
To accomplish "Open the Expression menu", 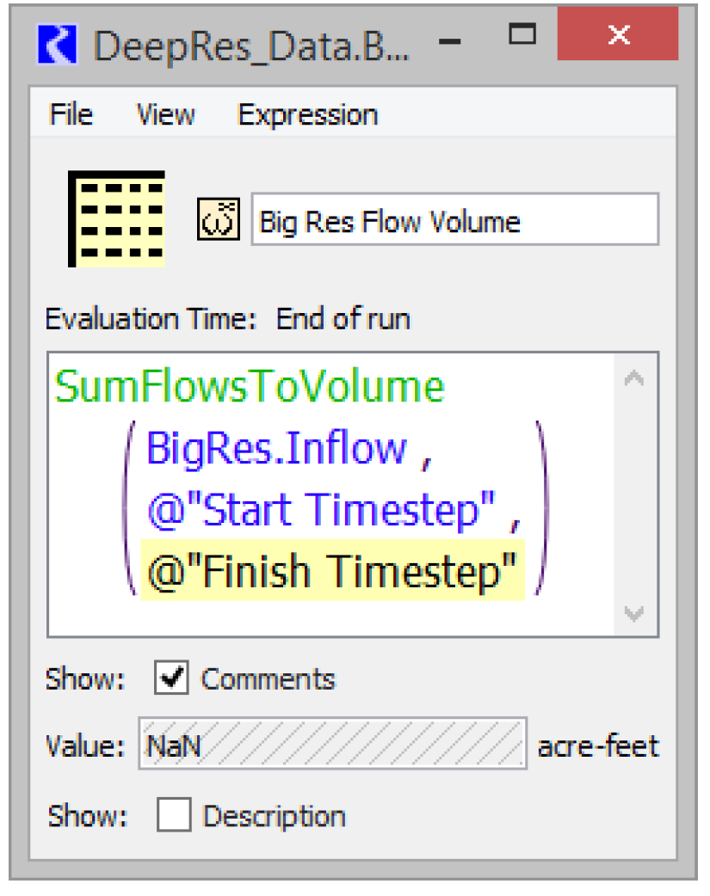I will 307,115.
